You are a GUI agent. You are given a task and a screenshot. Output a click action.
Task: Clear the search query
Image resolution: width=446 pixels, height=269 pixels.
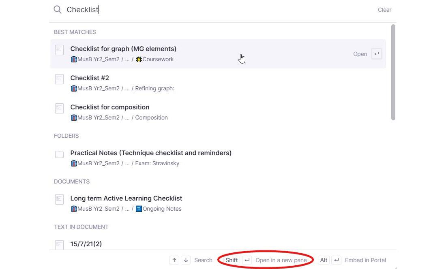coord(384,10)
